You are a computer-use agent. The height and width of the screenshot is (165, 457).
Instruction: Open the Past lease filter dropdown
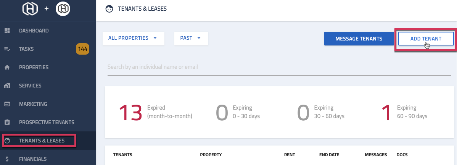(x=191, y=38)
